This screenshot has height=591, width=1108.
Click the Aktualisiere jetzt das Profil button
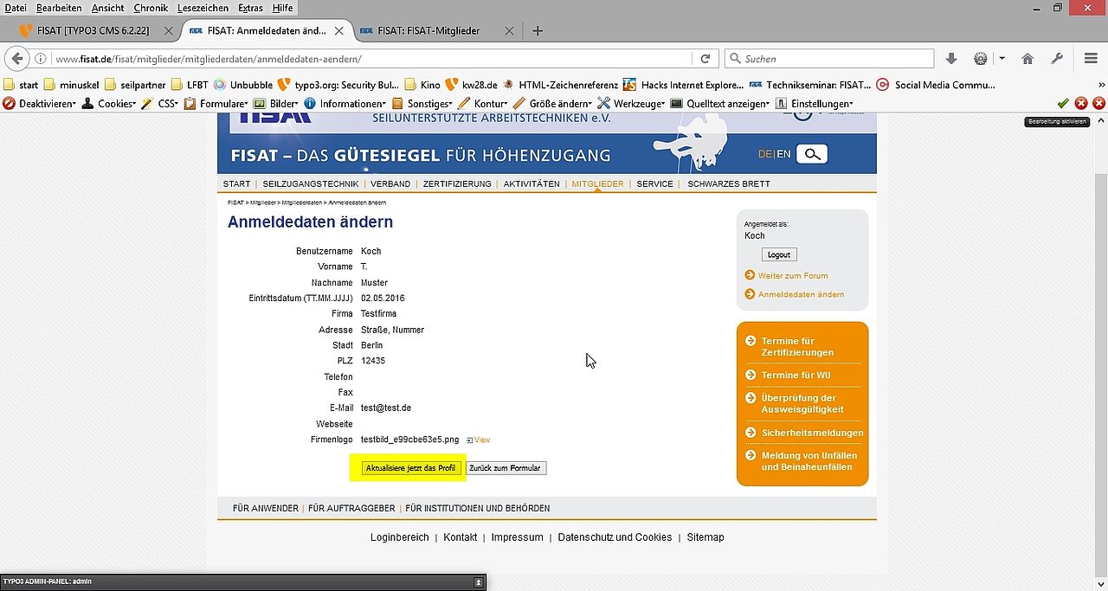point(410,468)
